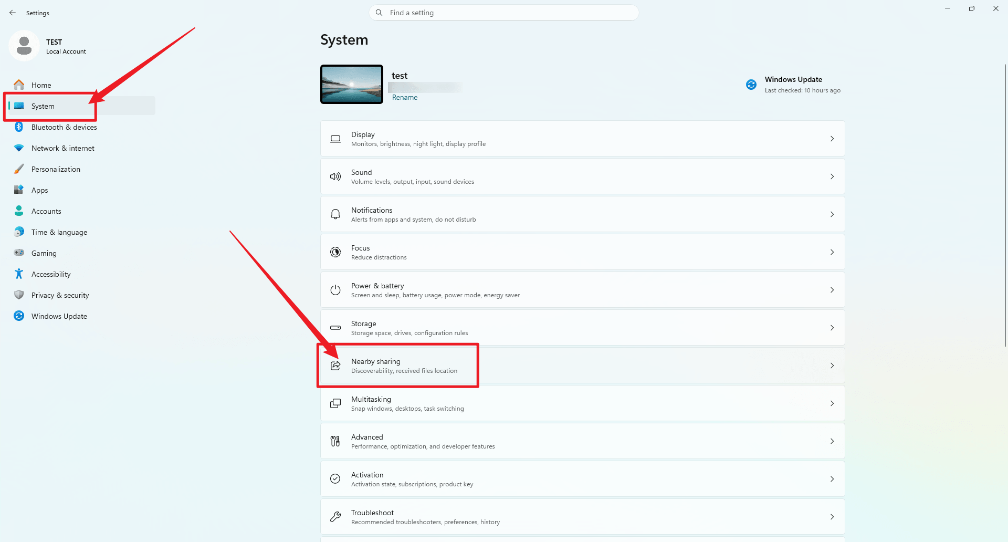The width and height of the screenshot is (1008, 542).
Task: Open Windows Update status at top right
Action: pyautogui.click(x=793, y=85)
